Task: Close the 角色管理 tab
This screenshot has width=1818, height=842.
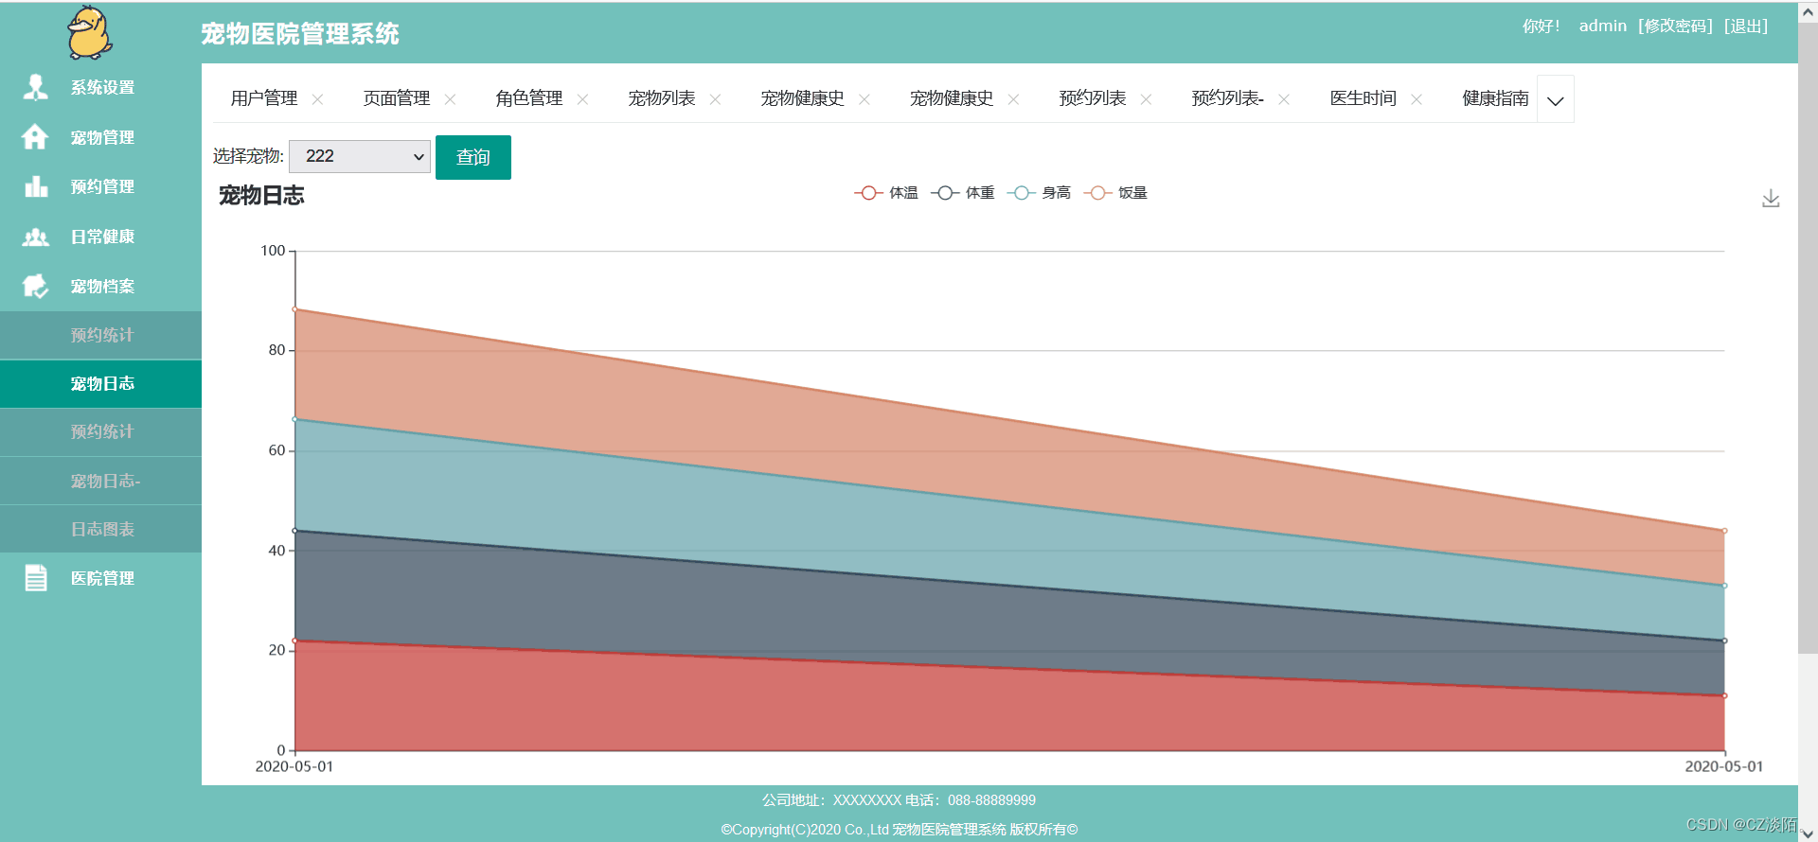Action: coord(582,99)
